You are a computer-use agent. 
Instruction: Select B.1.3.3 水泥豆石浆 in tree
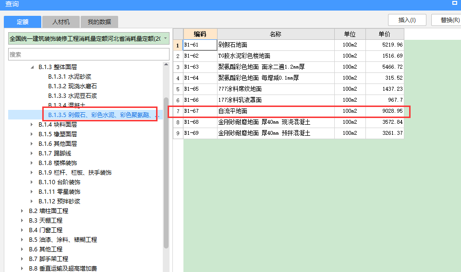pyautogui.click(x=73, y=96)
